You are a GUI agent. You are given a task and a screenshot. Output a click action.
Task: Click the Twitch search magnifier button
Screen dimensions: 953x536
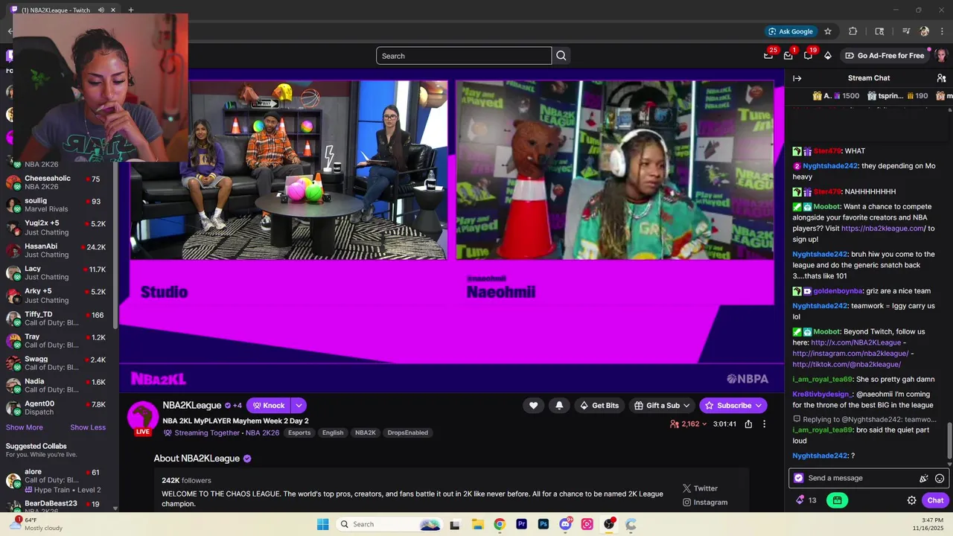pos(561,56)
